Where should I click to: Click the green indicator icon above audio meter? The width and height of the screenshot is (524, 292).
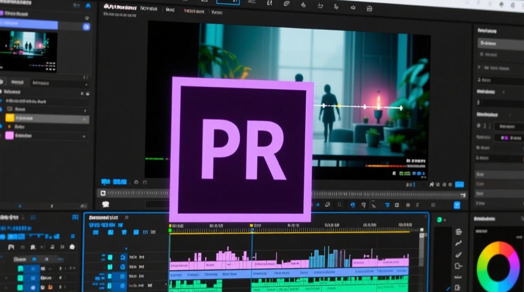click(439, 220)
